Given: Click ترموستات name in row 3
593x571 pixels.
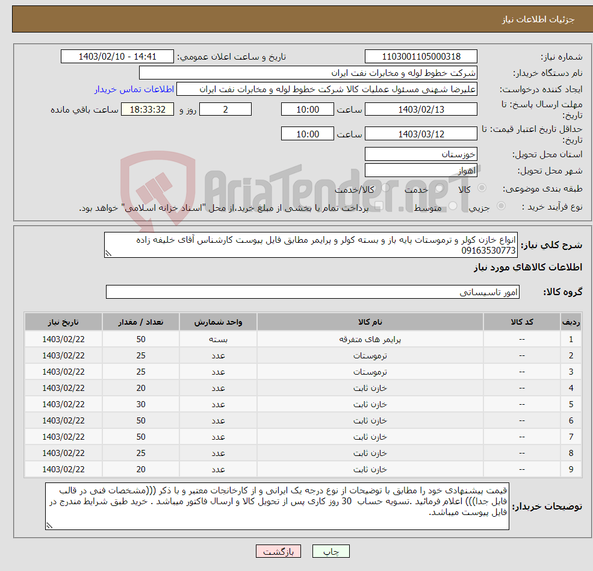Looking at the screenshot, I should (370, 372).
